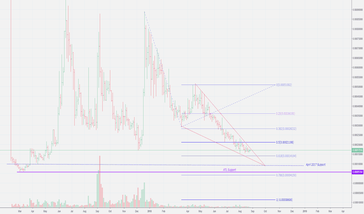The height and width of the screenshot is (214, 364).
Task: Select the green horizontal current-price line
Action: click(x=176, y=150)
